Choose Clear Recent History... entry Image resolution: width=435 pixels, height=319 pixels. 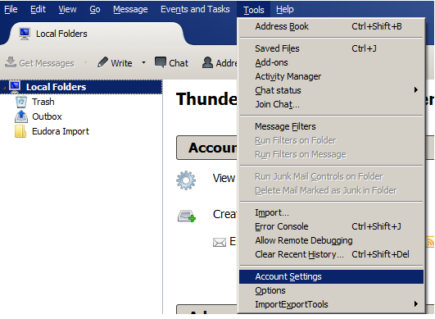331,254
